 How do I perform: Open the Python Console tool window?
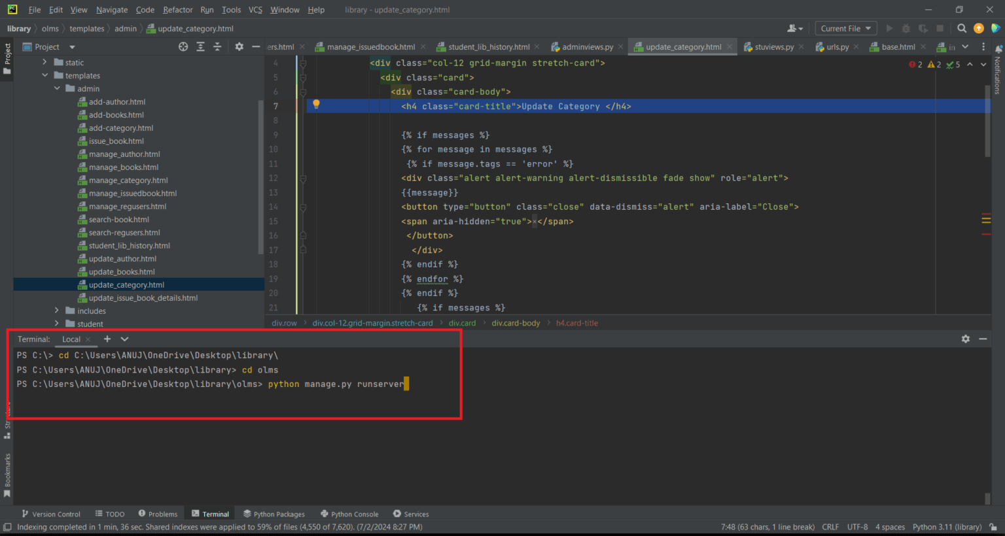[349, 514]
